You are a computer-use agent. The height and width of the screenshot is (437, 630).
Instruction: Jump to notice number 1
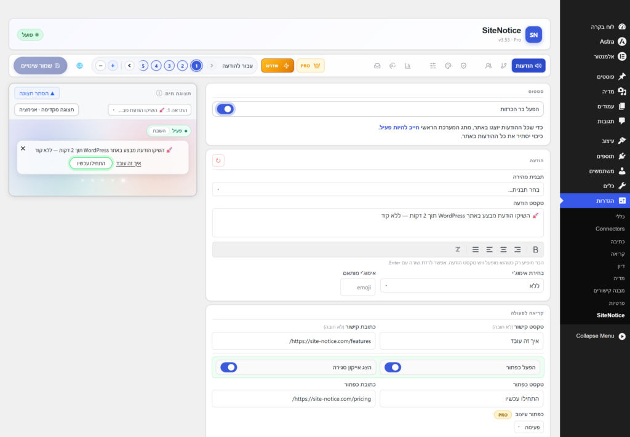(x=196, y=65)
